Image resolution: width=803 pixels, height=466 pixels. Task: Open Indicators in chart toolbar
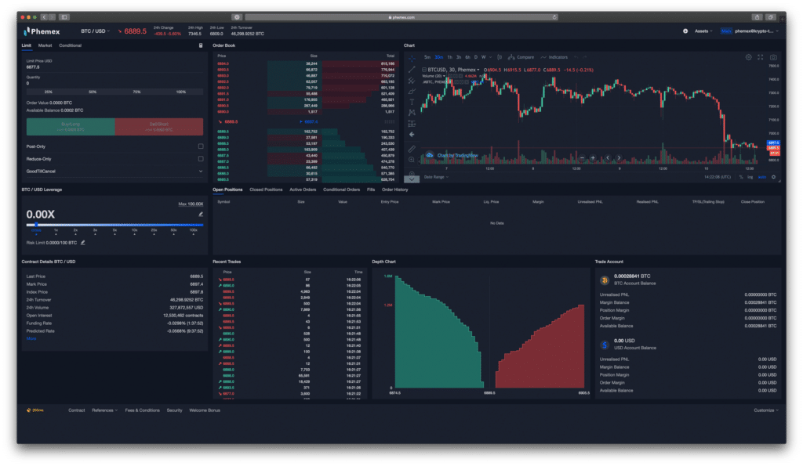pyautogui.click(x=554, y=57)
